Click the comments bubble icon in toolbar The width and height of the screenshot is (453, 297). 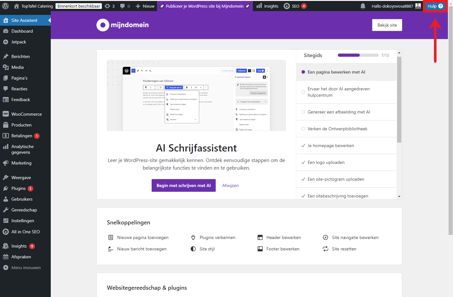(122, 6)
